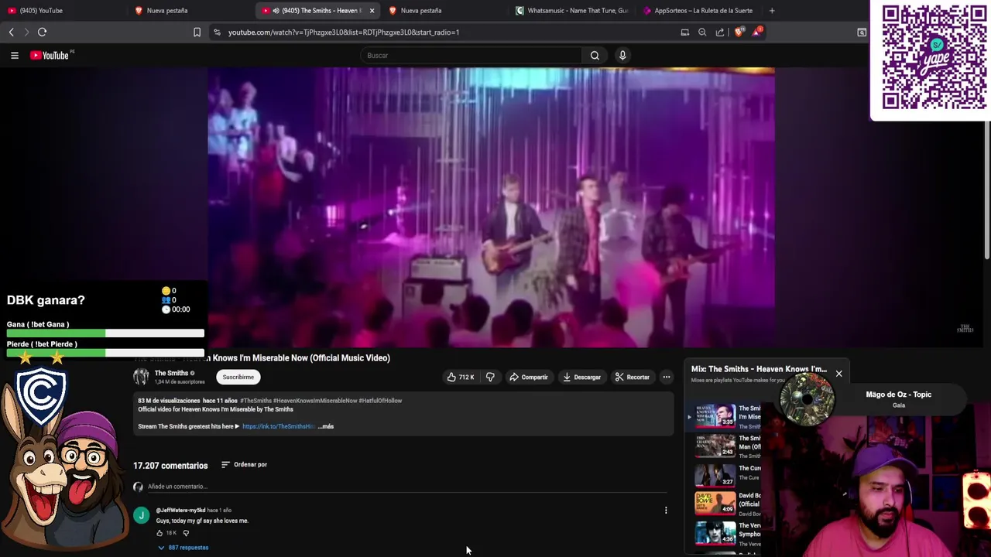Open the Brave Rewards triangle icon
This screenshot has width=991, height=557.
(757, 32)
